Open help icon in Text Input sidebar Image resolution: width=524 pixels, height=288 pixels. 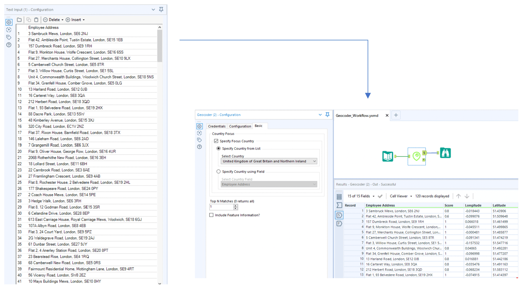coord(9,45)
